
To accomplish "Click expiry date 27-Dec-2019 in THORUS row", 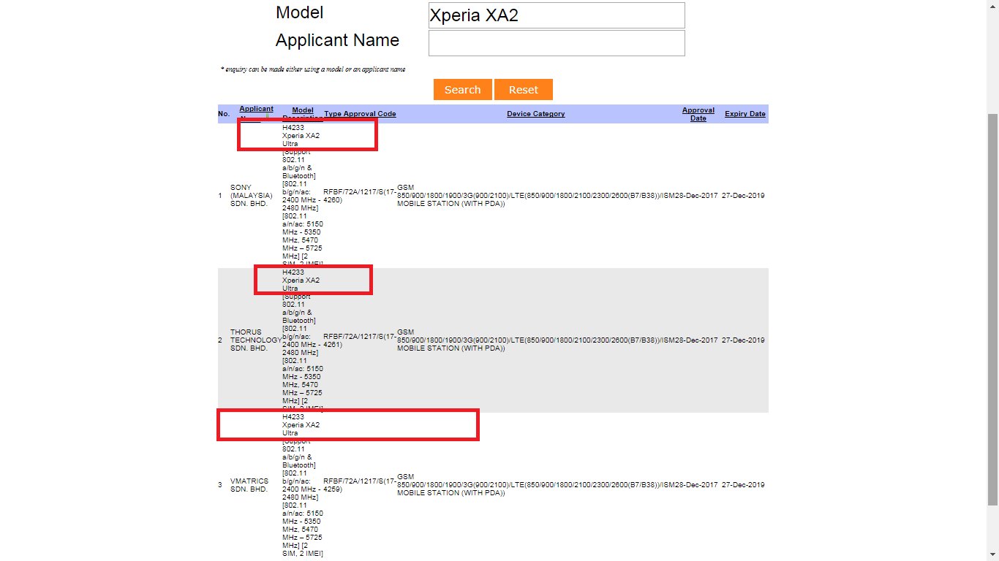I will 743,340.
